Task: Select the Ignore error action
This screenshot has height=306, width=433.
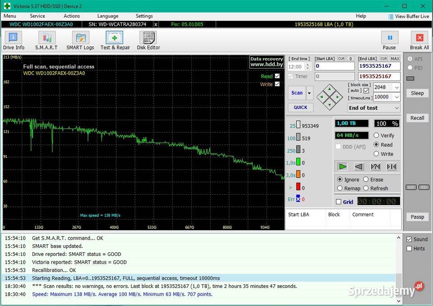Action: [340, 179]
